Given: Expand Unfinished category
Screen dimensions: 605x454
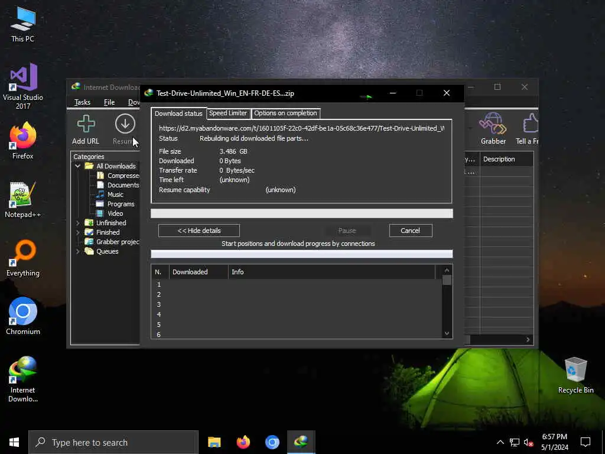Looking at the screenshot, I should (77, 223).
